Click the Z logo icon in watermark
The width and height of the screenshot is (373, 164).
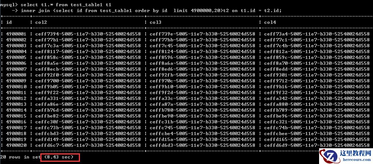[330, 156]
